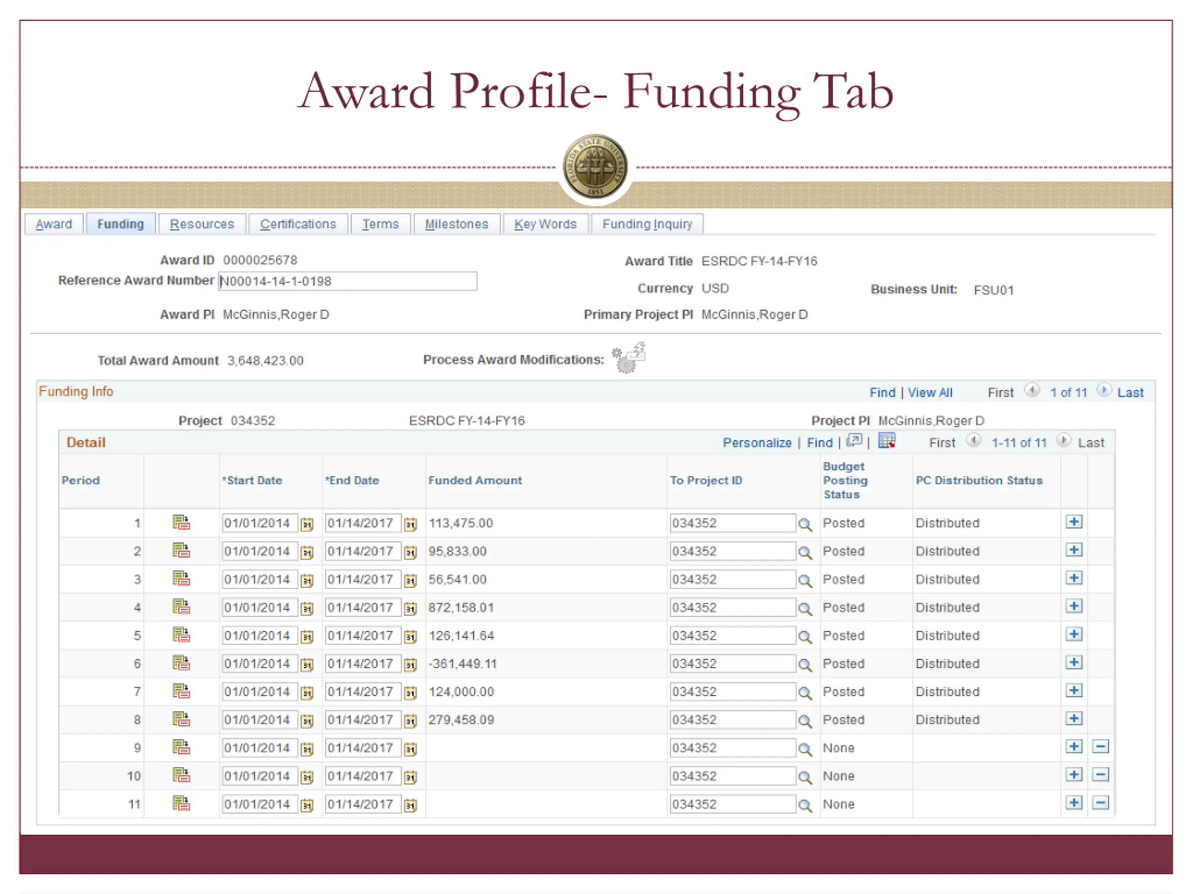The height and width of the screenshot is (894, 1193).
Task: Delete the period 10 row
Action: pos(1100,775)
